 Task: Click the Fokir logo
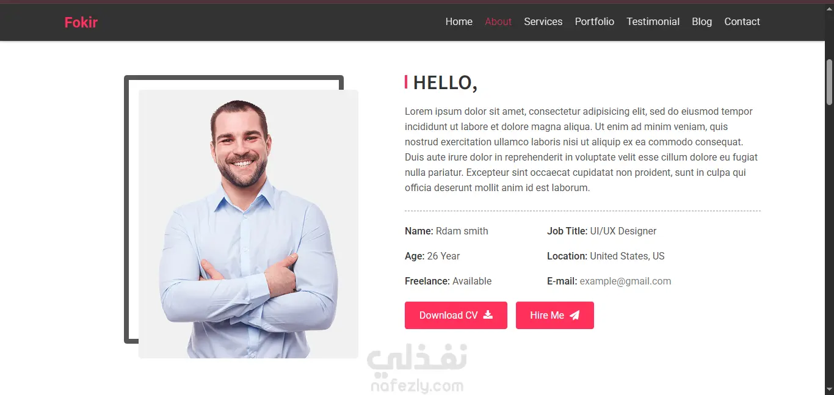tap(81, 23)
